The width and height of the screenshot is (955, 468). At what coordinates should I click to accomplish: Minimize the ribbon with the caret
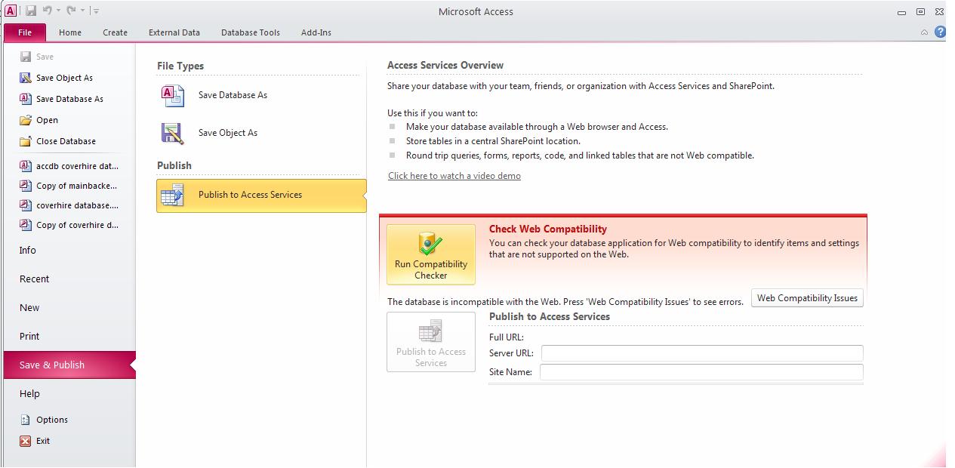[x=925, y=32]
